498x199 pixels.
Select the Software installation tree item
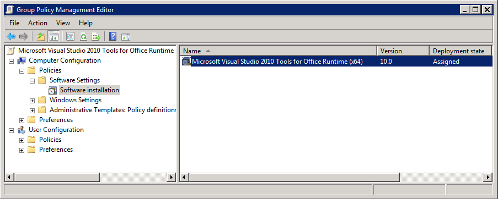tap(89, 90)
